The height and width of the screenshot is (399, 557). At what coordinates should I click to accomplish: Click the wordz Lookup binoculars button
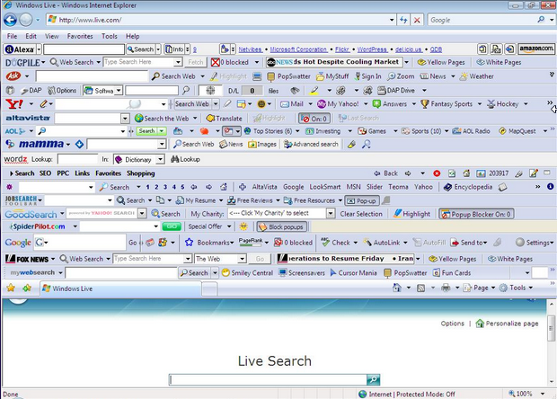point(185,160)
